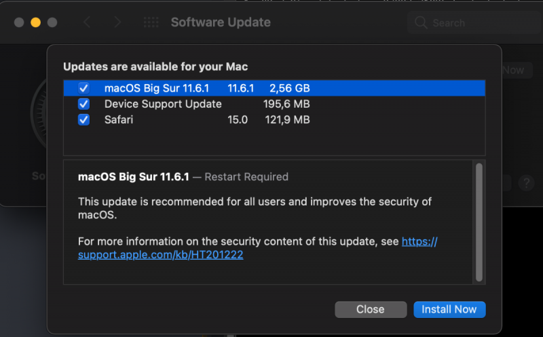
Task: Click the search magnifier icon
Action: 422,23
